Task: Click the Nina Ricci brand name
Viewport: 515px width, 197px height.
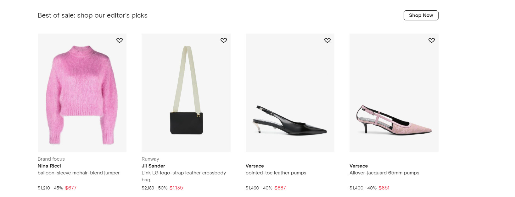Action: tap(49, 166)
